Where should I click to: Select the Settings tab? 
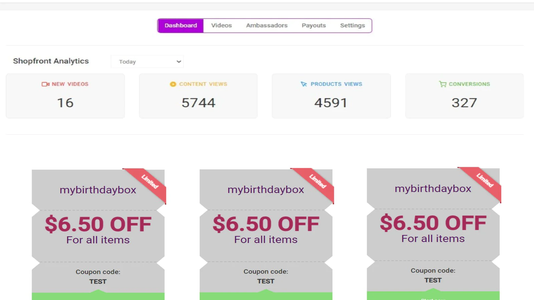[x=352, y=26]
